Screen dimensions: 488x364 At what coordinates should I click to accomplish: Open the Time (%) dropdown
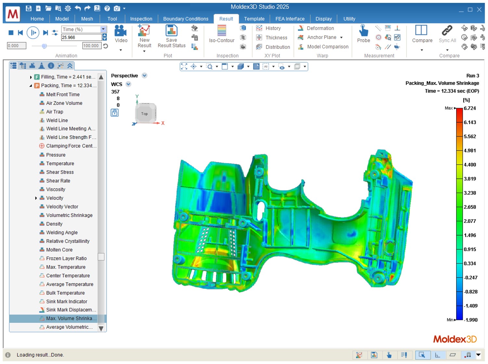point(103,29)
